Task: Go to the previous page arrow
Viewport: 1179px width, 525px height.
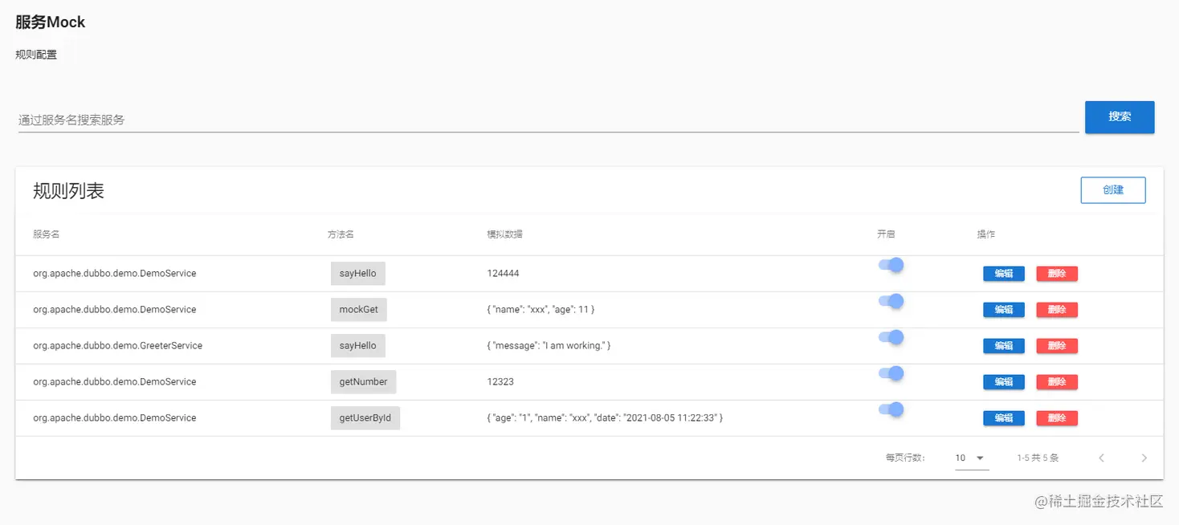Action: tap(1101, 458)
